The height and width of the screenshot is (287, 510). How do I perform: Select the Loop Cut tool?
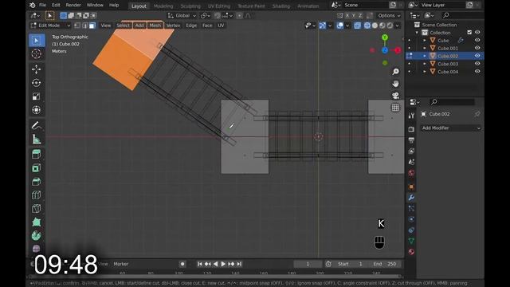point(37,195)
